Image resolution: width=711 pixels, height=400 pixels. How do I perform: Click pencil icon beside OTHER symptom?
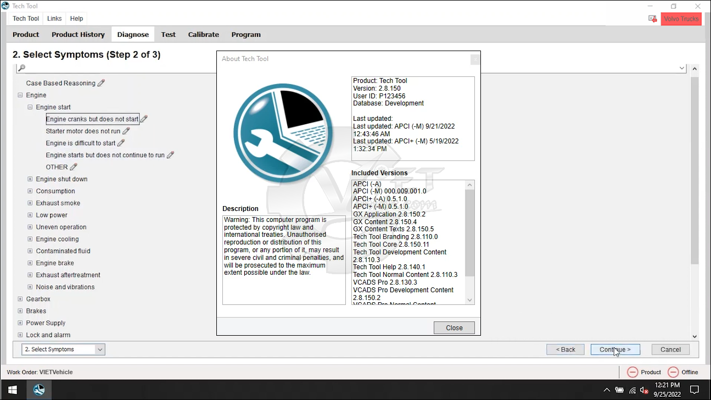pyautogui.click(x=74, y=167)
